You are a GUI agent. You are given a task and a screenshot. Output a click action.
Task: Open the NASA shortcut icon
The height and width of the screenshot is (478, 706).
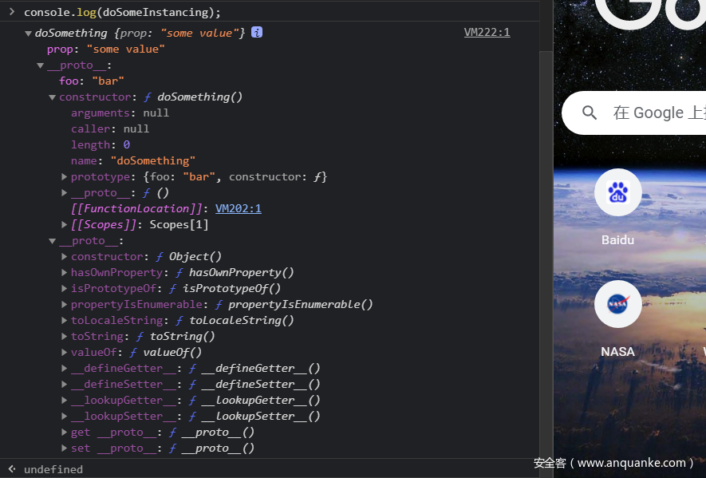(617, 304)
